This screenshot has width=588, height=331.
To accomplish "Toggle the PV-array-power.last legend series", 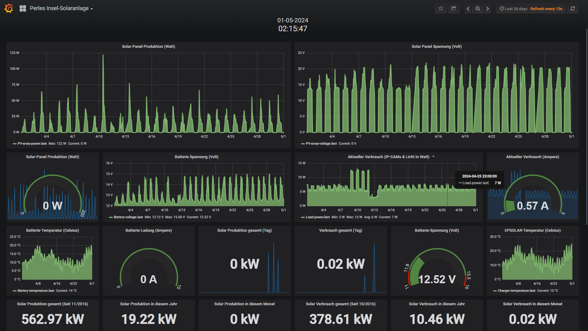I will click(32, 143).
